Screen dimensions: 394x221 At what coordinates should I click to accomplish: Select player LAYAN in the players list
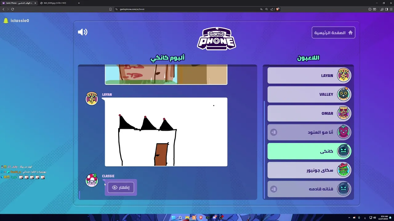(x=309, y=76)
